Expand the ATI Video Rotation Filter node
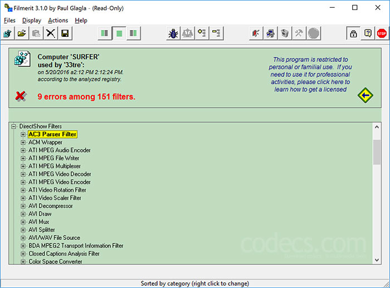The width and height of the screenshot is (390, 288). click(x=23, y=190)
